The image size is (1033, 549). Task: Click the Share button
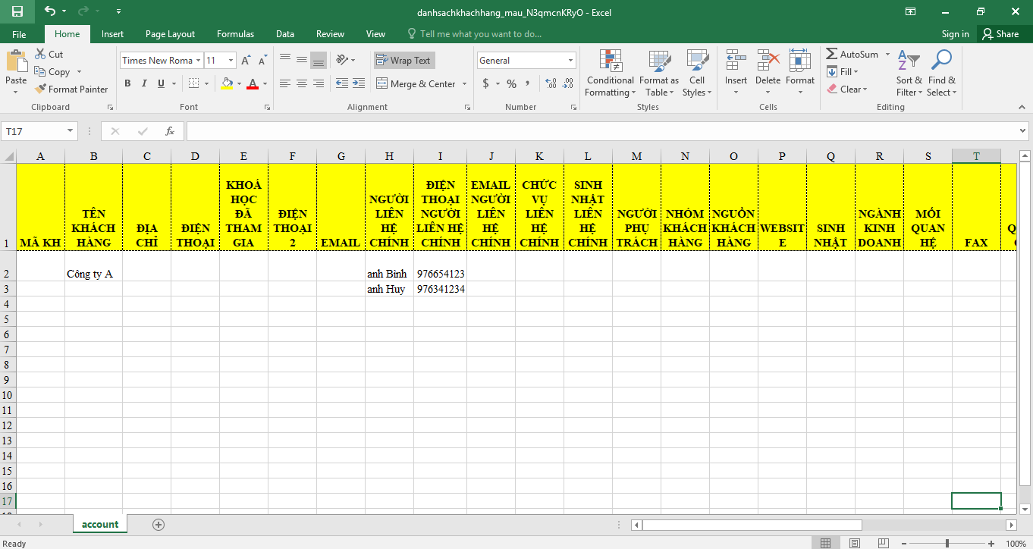pyautogui.click(x=1000, y=34)
